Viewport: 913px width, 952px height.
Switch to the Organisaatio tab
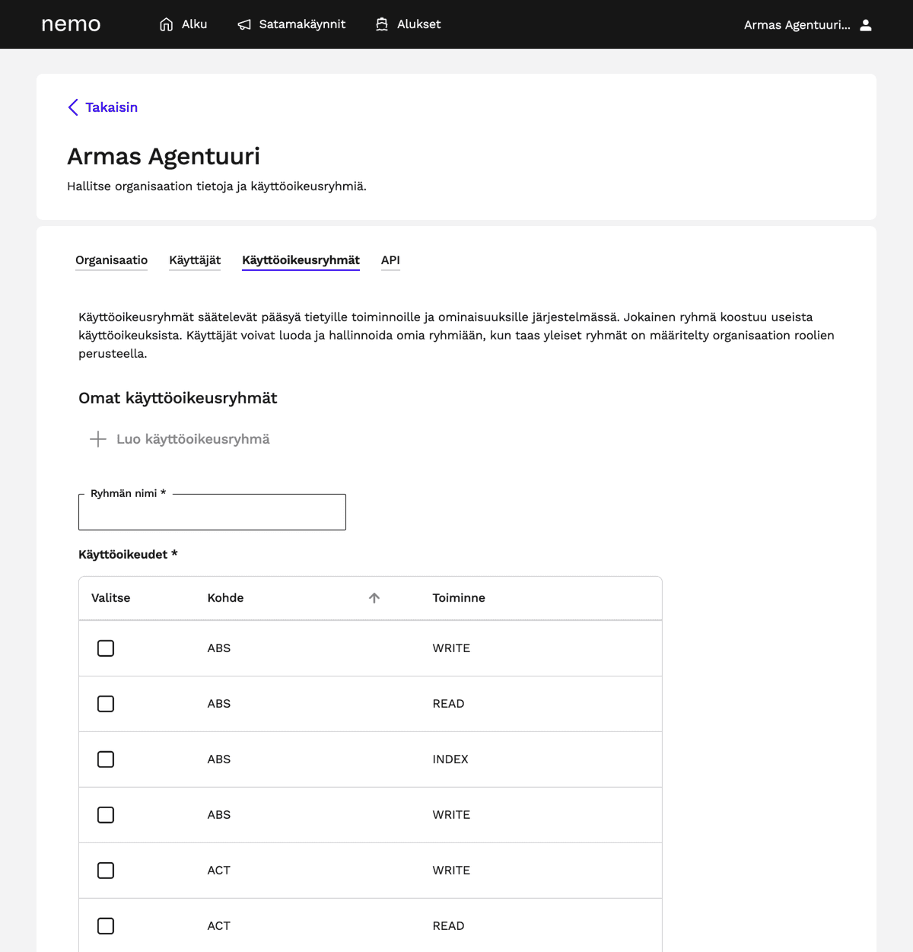[111, 260]
